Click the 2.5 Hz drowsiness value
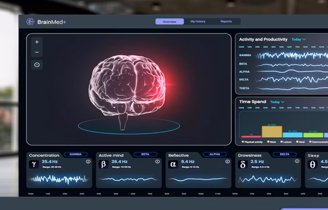This screenshot has width=328, height=210. [257, 162]
